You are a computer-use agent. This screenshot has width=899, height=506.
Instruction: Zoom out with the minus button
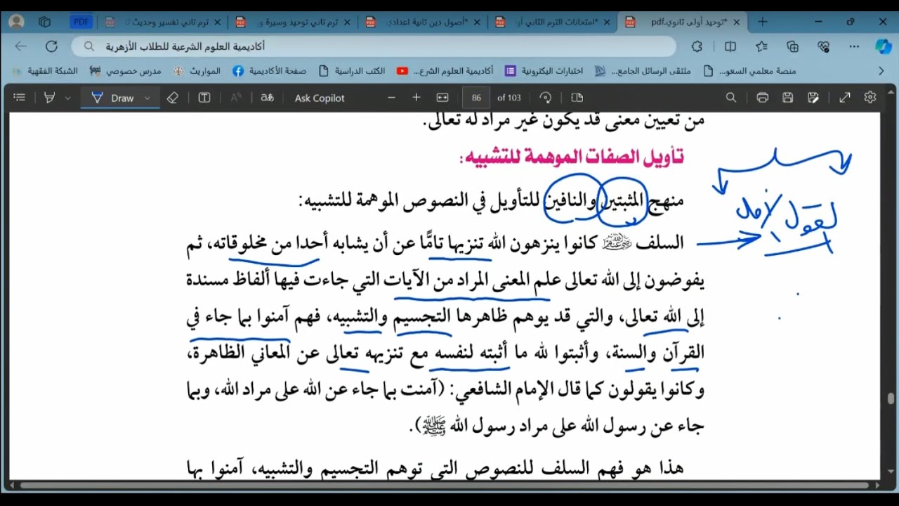[392, 98]
